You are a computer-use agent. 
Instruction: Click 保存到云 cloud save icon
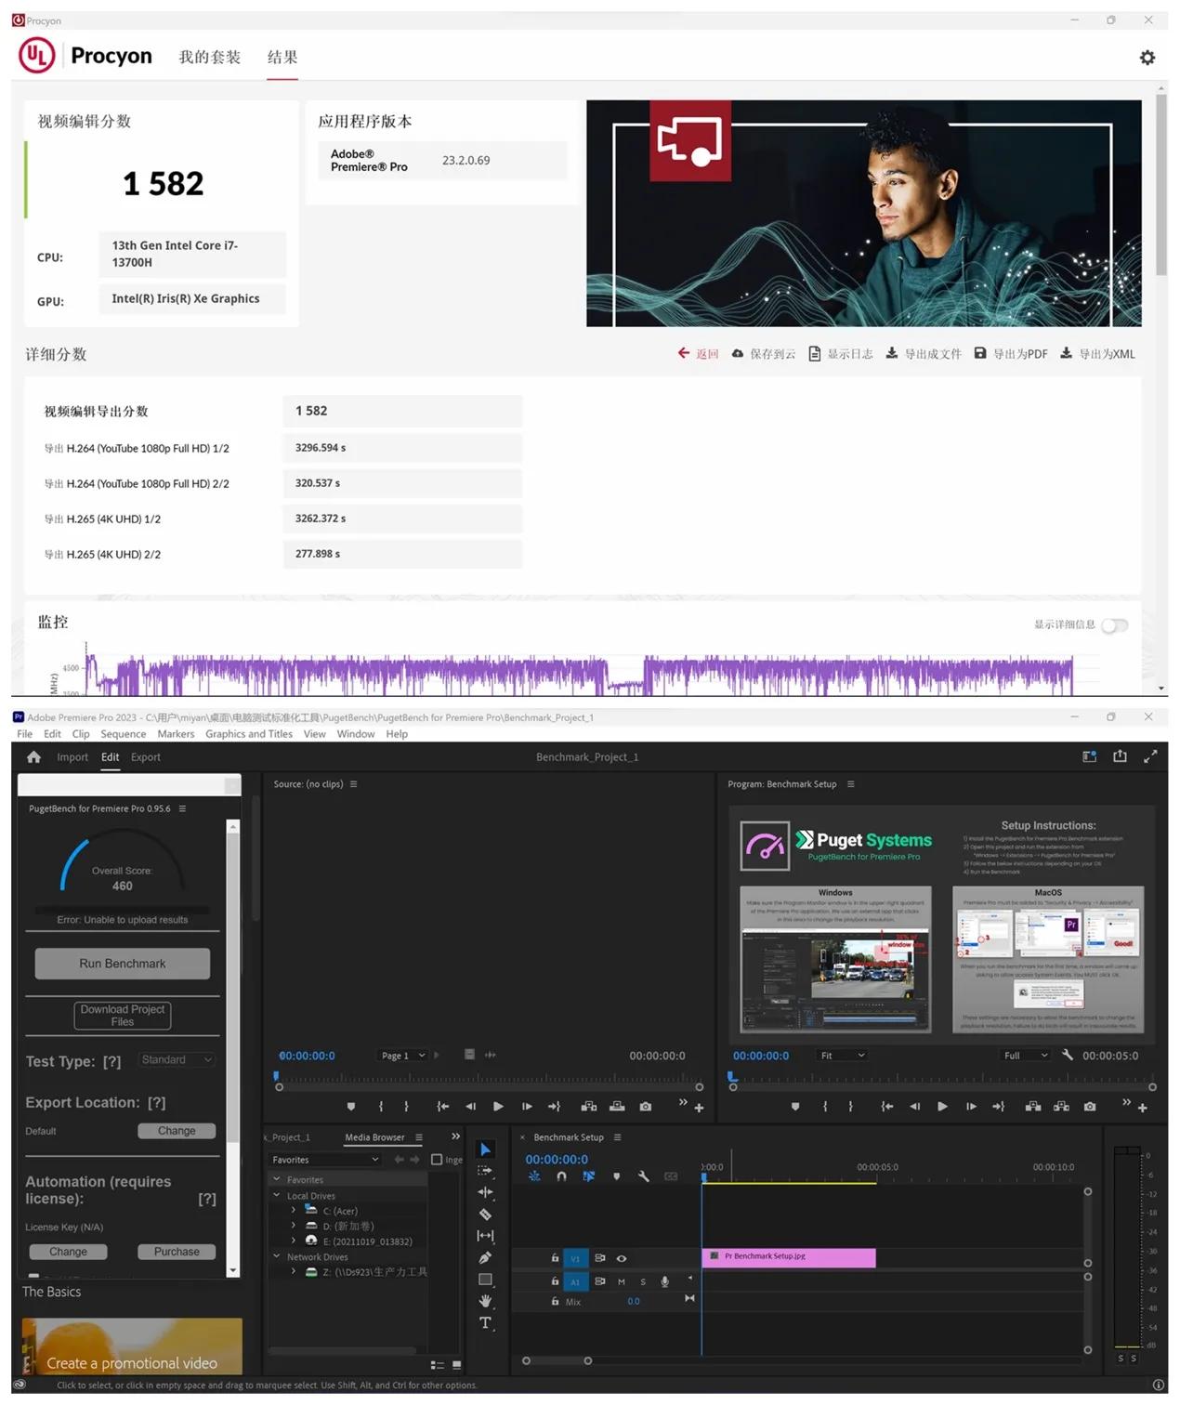pyautogui.click(x=737, y=354)
